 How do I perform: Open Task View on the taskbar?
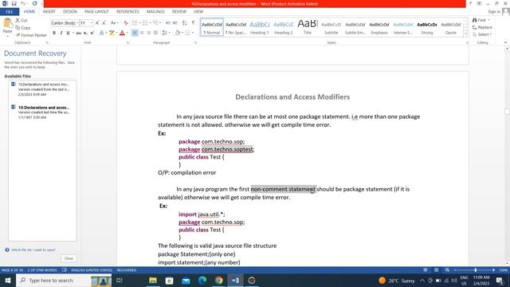coord(120,280)
